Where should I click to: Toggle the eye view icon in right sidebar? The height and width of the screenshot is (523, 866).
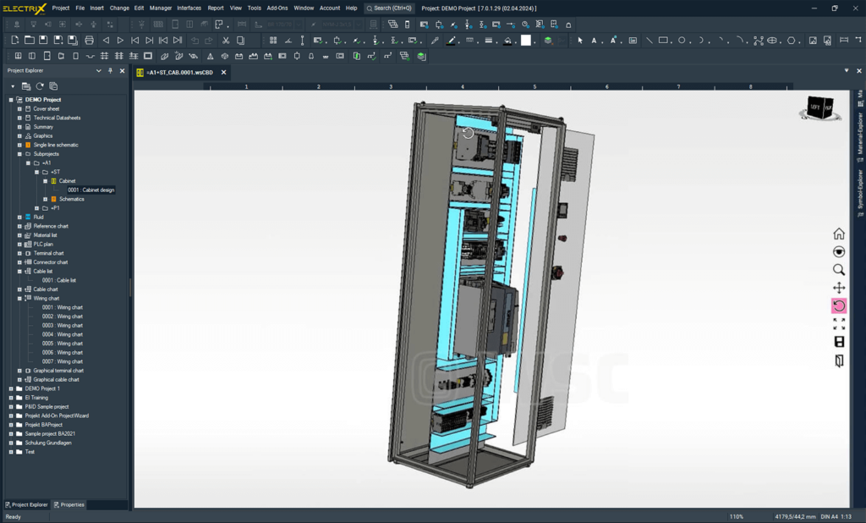click(x=838, y=251)
